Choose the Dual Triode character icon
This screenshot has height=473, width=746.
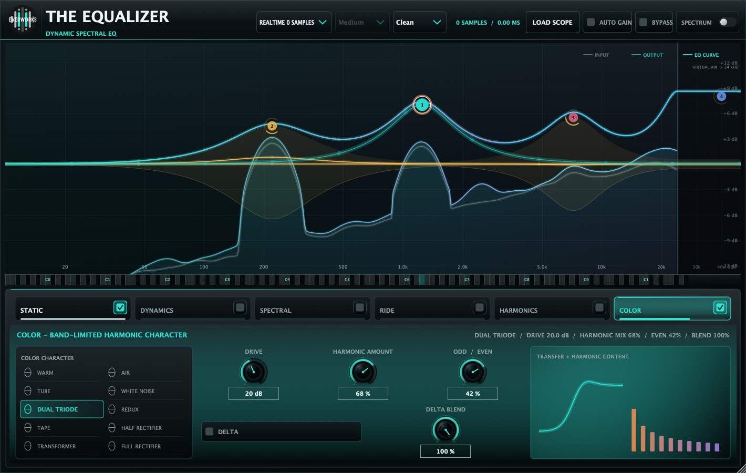click(x=28, y=409)
